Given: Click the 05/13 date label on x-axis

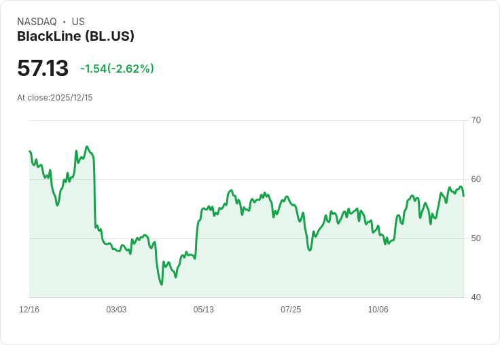Looking at the screenshot, I should pyautogui.click(x=203, y=310).
